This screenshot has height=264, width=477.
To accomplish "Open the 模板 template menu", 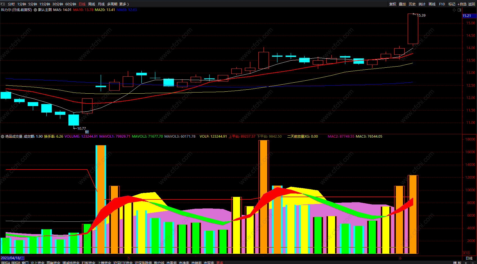I will 457,263.
